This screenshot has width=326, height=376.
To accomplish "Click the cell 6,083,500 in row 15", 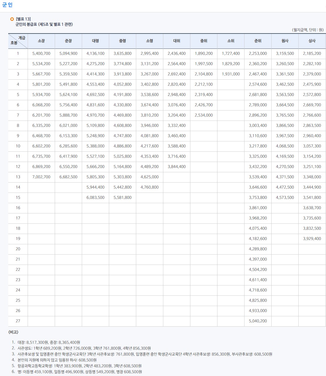I will [95, 198].
